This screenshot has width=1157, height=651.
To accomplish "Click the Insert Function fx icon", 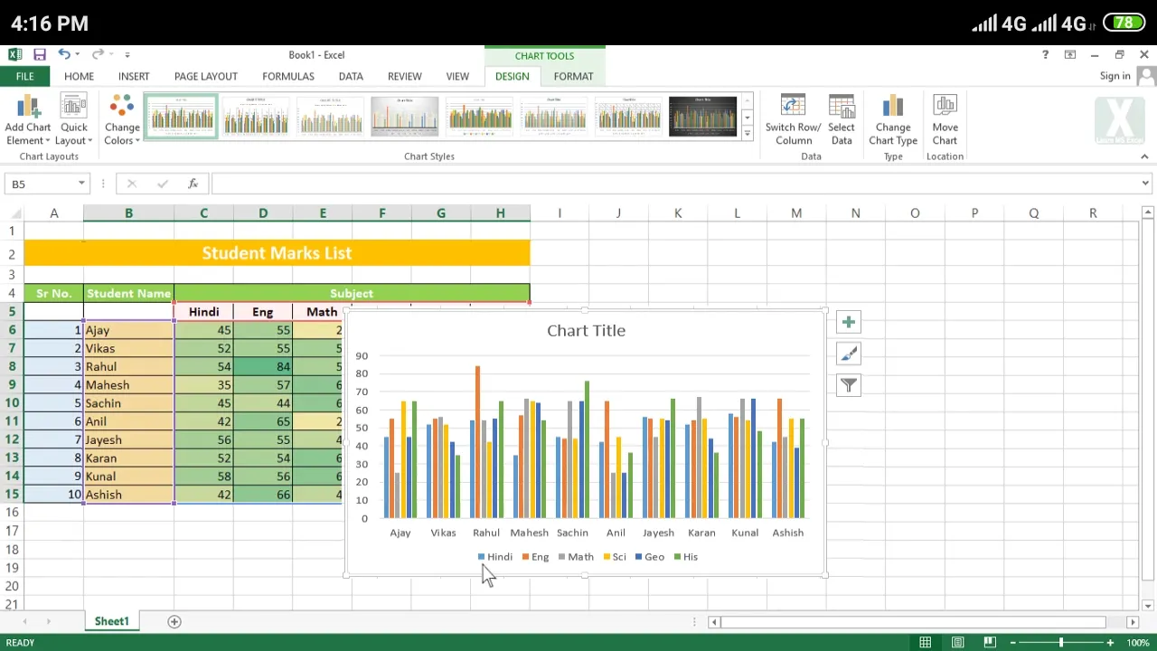I will click(193, 184).
